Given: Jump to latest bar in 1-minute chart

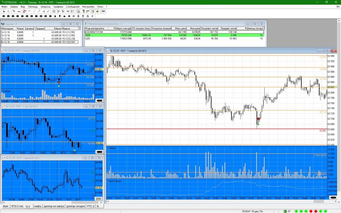Looking at the screenshot, I should (x=333, y=197).
